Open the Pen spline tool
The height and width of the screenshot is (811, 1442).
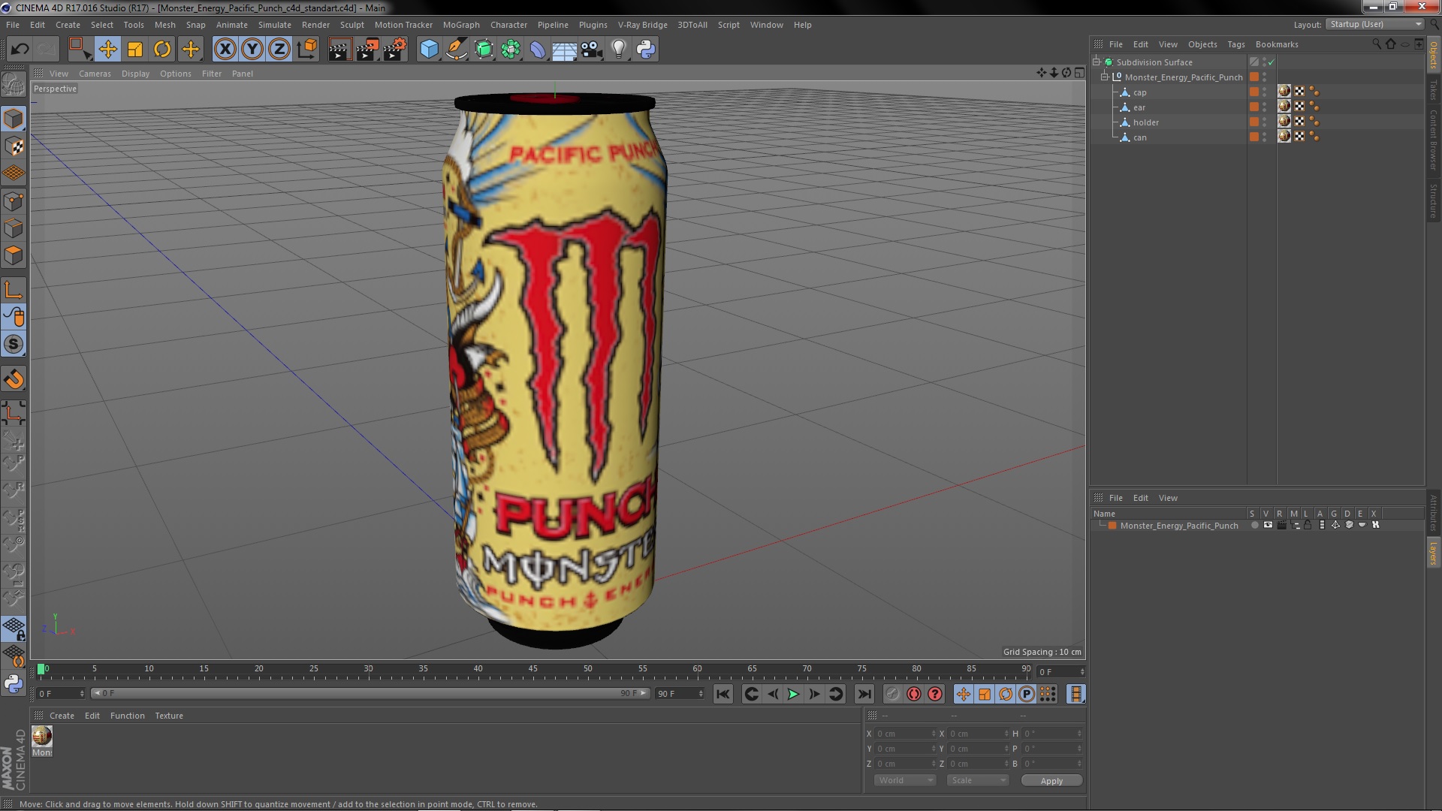tap(456, 50)
